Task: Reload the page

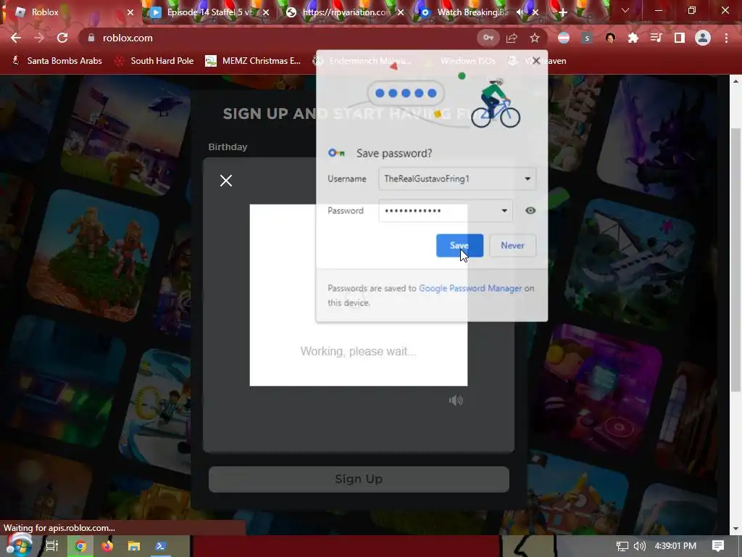Action: tap(62, 38)
